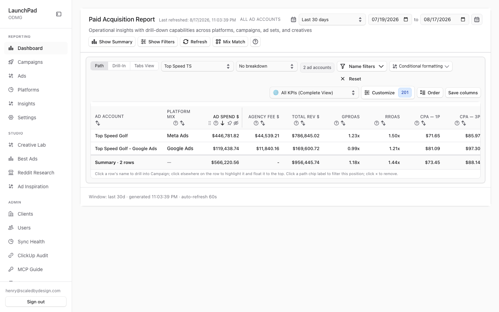Viewport: 499px width, 312px height.
Task: Collapse the sidebar panel icon
Action: pos(59,14)
